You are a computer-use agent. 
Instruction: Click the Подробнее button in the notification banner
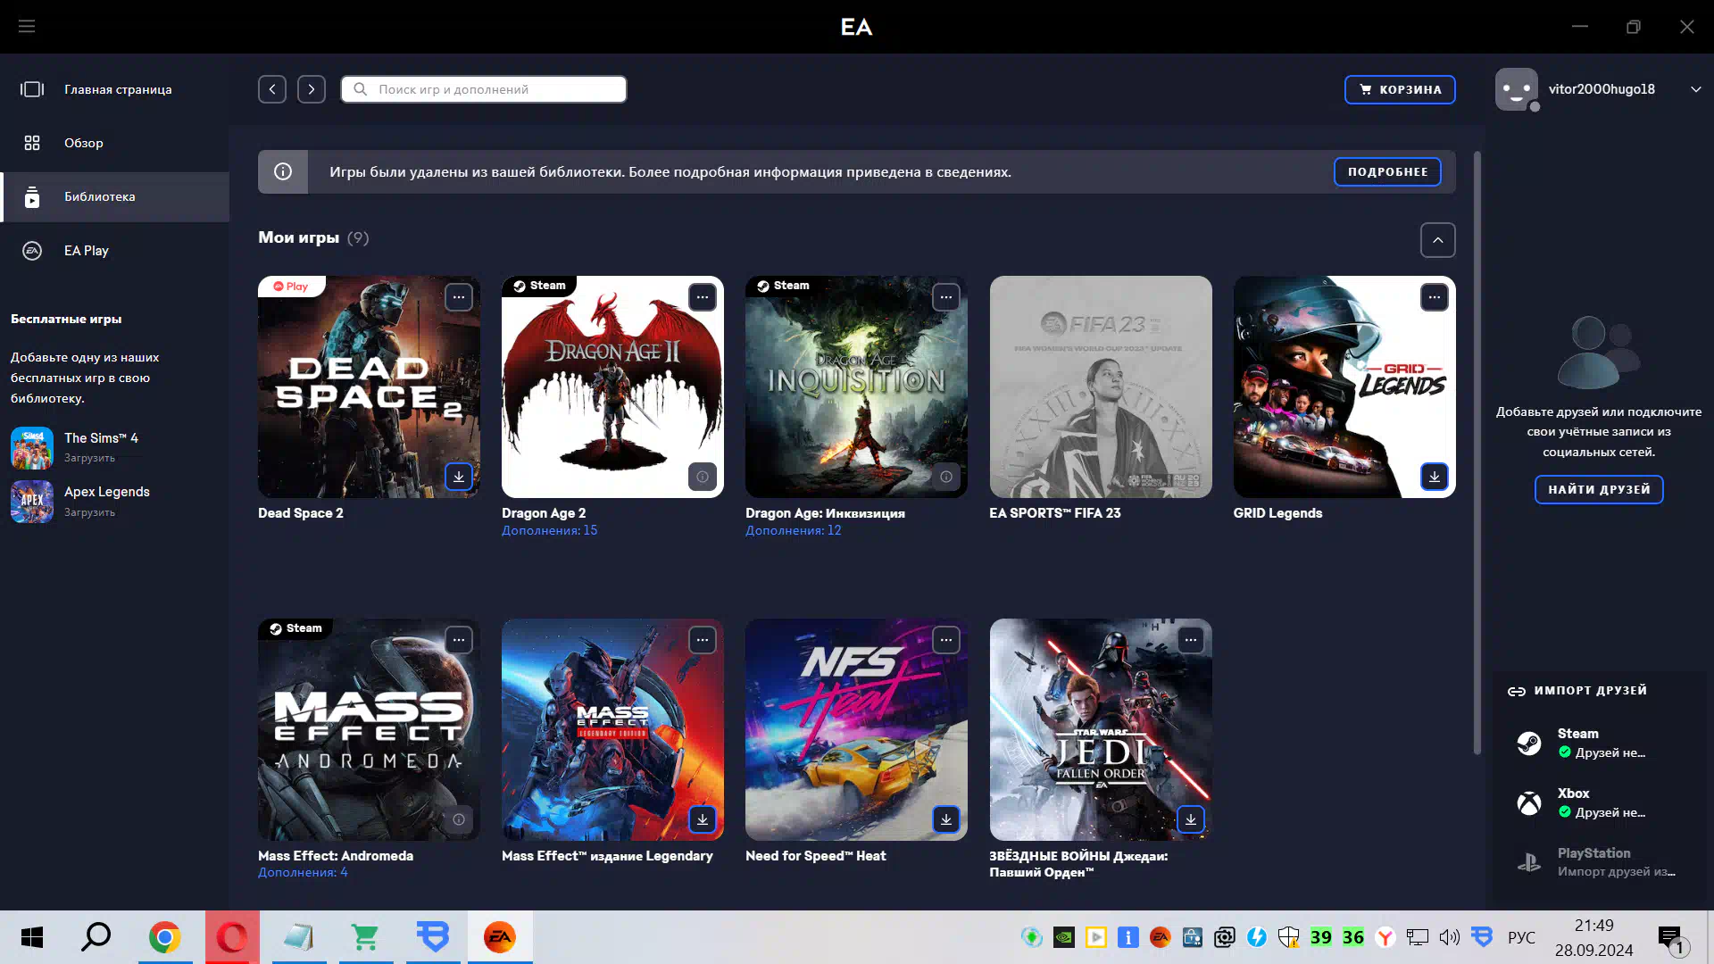(x=1387, y=171)
